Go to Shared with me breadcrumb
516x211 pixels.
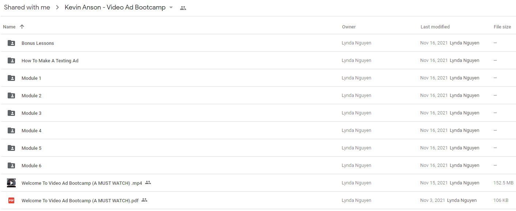[x=27, y=7]
